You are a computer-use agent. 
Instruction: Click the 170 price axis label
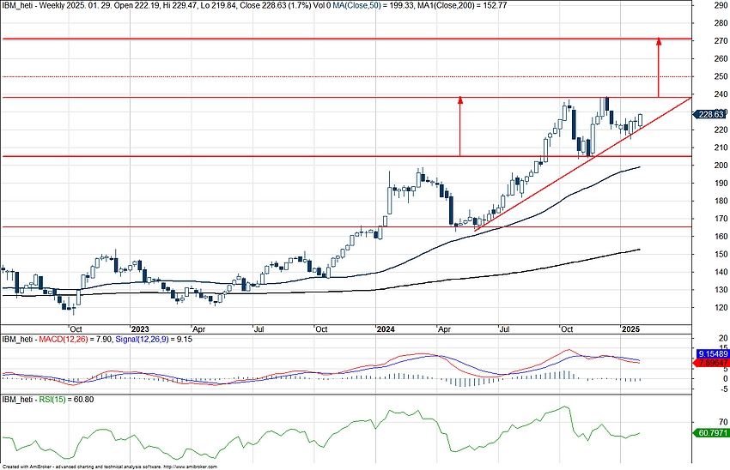721,219
